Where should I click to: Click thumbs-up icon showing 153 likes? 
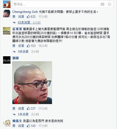(x=28, y=46)
